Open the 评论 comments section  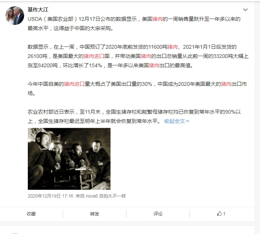pyautogui.click(x=158, y=214)
